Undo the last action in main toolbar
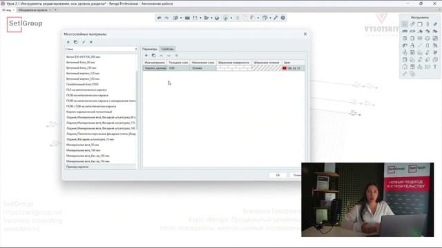This screenshot has width=442, height=248. [x=160, y=18]
